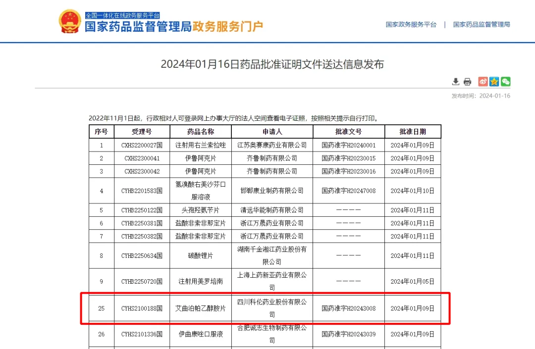The image size is (535, 349).
Task: Select cell 艾曲泊帕乙醇胺片
Action: coord(201,308)
